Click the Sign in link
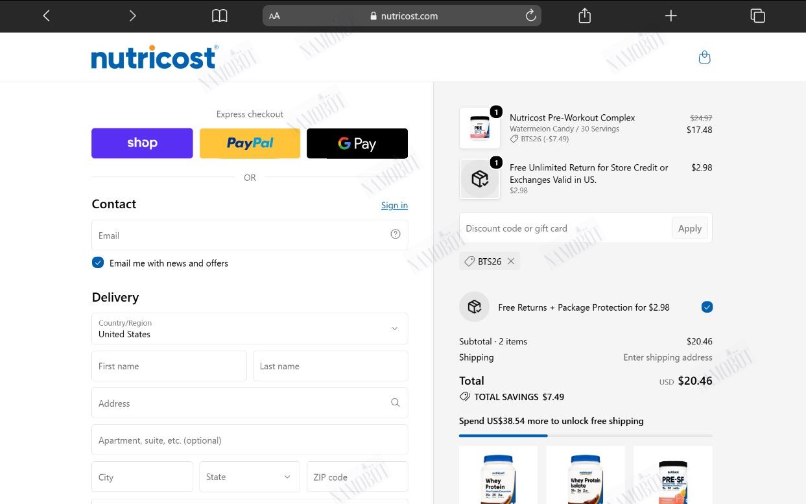The width and height of the screenshot is (806, 504). pos(394,205)
